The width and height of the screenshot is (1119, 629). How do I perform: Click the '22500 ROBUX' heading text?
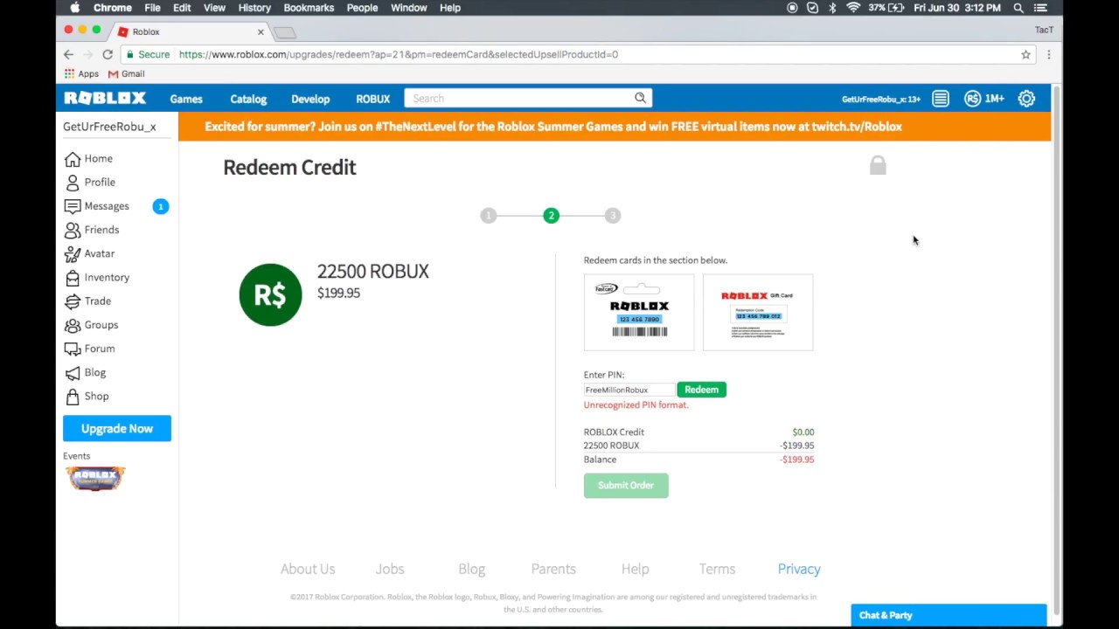coord(373,272)
